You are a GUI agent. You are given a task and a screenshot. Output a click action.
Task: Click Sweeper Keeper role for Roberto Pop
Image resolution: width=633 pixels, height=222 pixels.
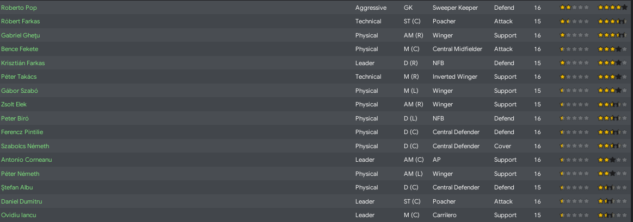click(456, 8)
